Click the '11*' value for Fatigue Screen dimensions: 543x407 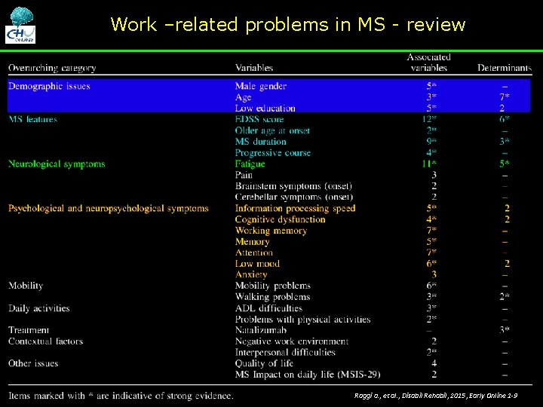[x=429, y=164]
